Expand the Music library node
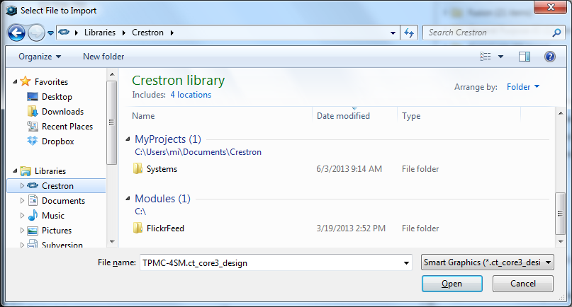Viewport: 572px width, 307px height. [x=22, y=216]
